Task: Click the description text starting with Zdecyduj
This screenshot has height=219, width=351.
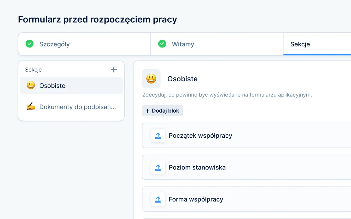Action: 227,95
